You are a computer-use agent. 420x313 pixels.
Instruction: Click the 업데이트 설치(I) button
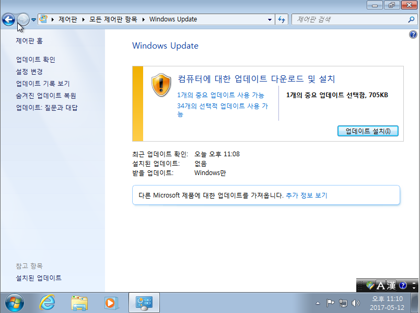tap(368, 131)
